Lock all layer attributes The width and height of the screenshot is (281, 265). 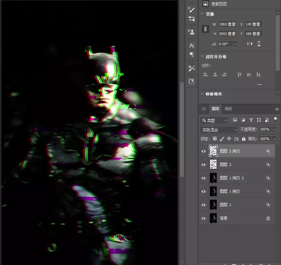244,139
